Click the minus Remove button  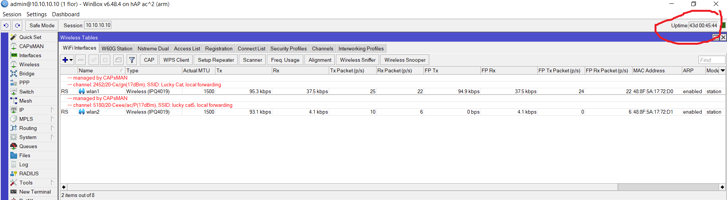tap(80, 60)
